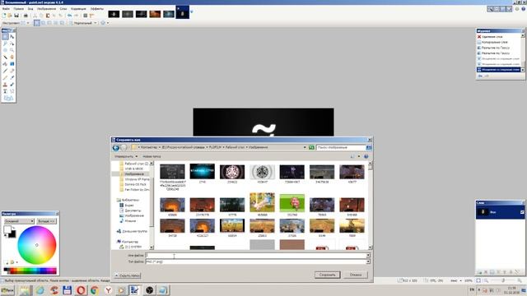Viewport: 527px width, 296px height.
Task: Open the Изображение menu
Action: (46, 9)
